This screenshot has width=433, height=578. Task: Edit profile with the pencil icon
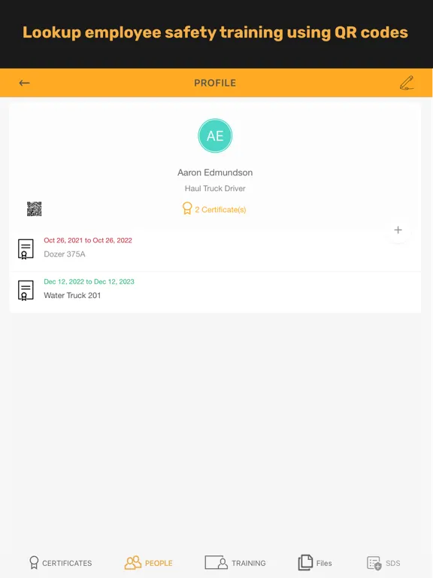click(x=407, y=83)
